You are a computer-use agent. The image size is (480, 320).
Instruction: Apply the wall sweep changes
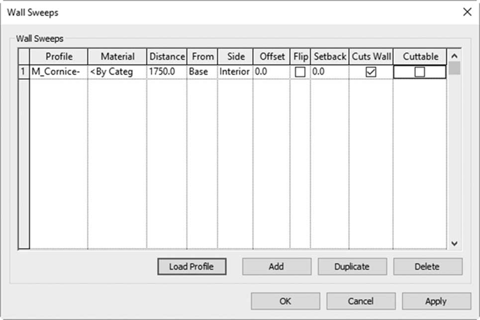pos(436,301)
